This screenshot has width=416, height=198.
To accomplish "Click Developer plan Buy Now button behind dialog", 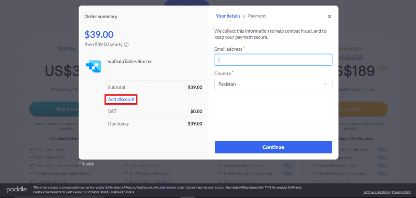I will [x=363, y=109].
